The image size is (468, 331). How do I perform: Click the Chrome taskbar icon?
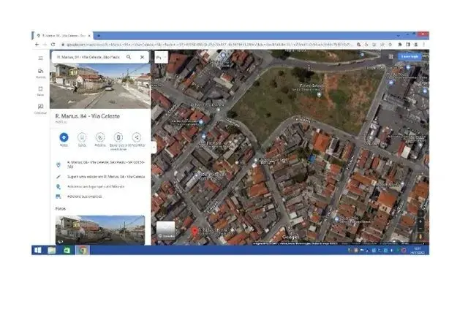click(83, 250)
